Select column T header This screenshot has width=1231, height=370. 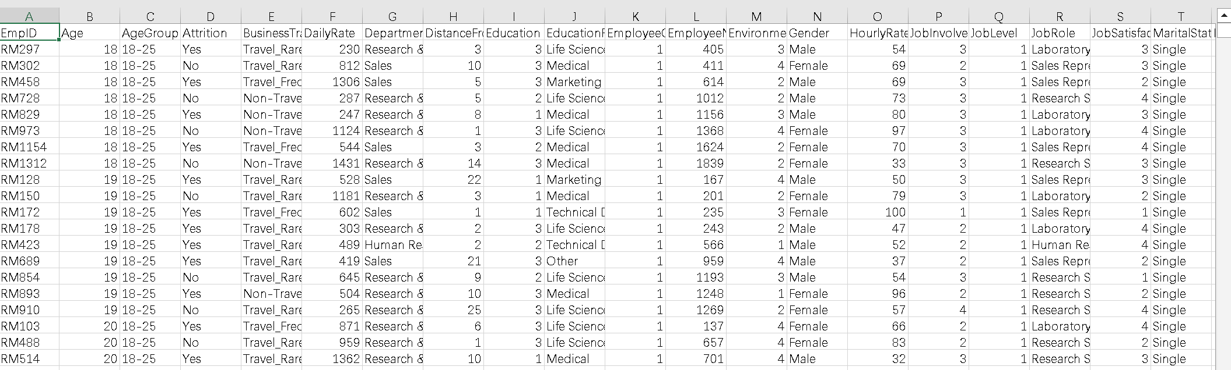(x=1181, y=17)
